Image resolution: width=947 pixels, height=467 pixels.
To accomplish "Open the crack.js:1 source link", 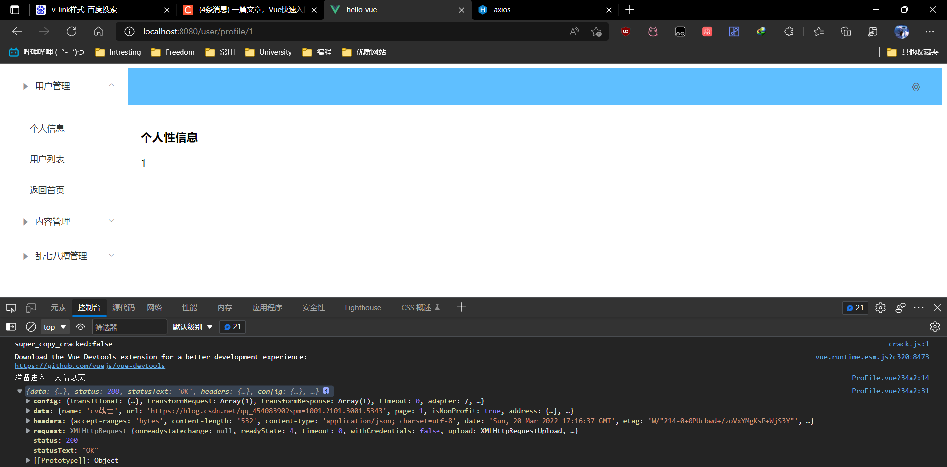I will coord(909,344).
